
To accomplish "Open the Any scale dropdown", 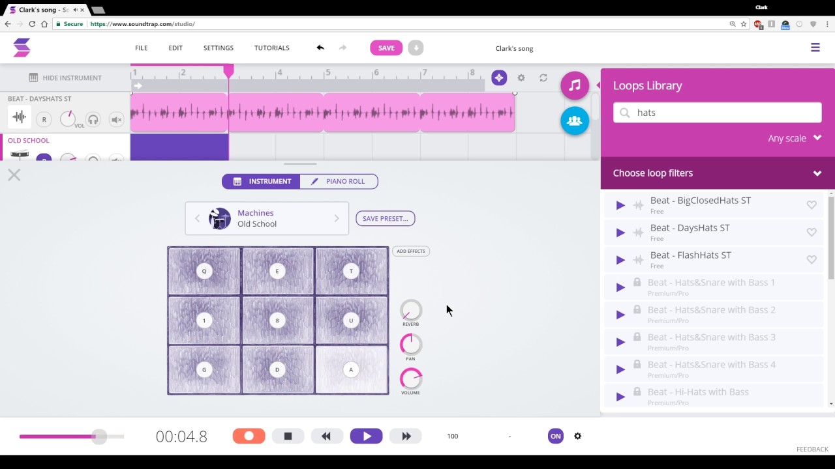I will point(795,138).
